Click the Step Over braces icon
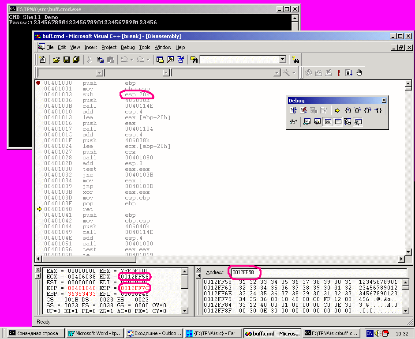The image size is (415, 339). coord(358,110)
